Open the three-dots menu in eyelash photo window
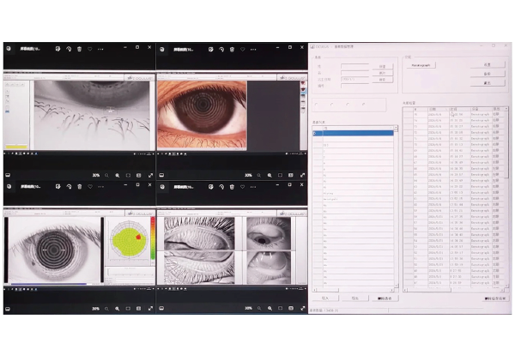This screenshot has height=343, width=515. click(100, 49)
